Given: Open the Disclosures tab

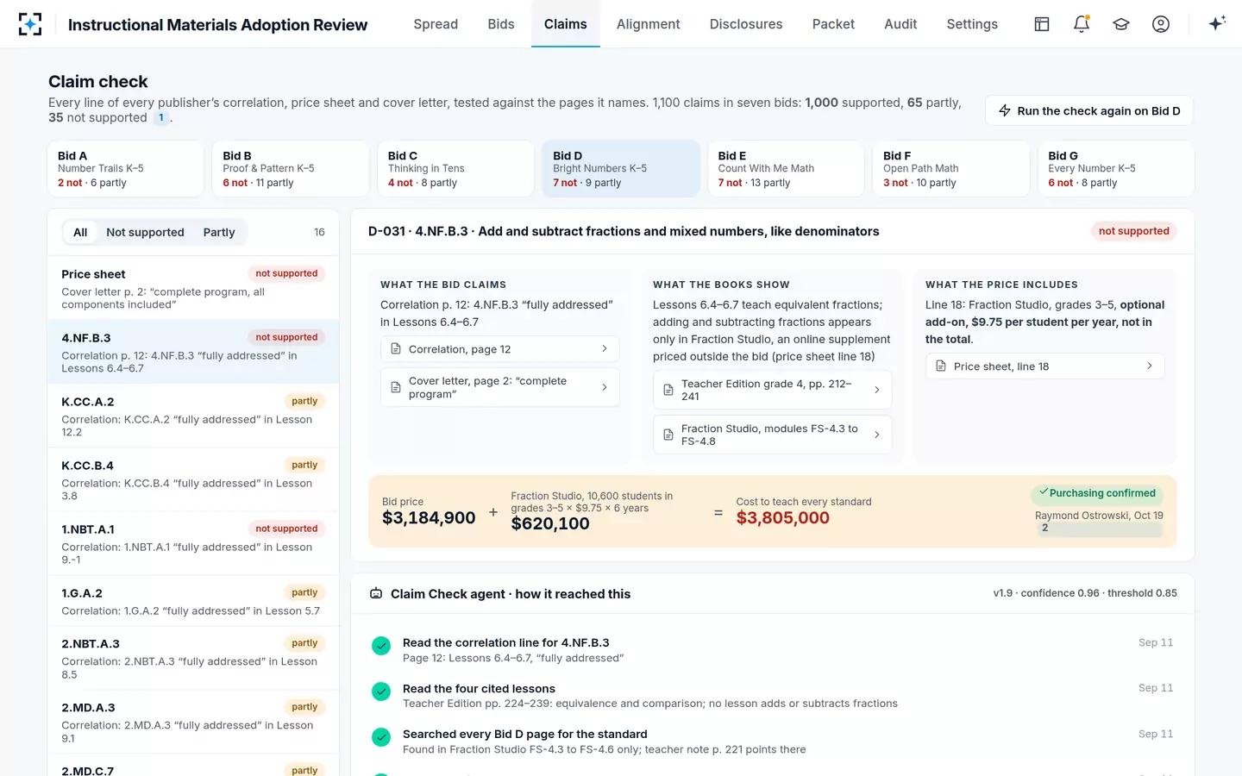Looking at the screenshot, I should 746,24.
